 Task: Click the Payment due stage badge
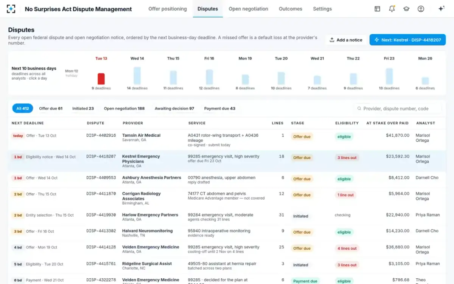tap(305, 281)
